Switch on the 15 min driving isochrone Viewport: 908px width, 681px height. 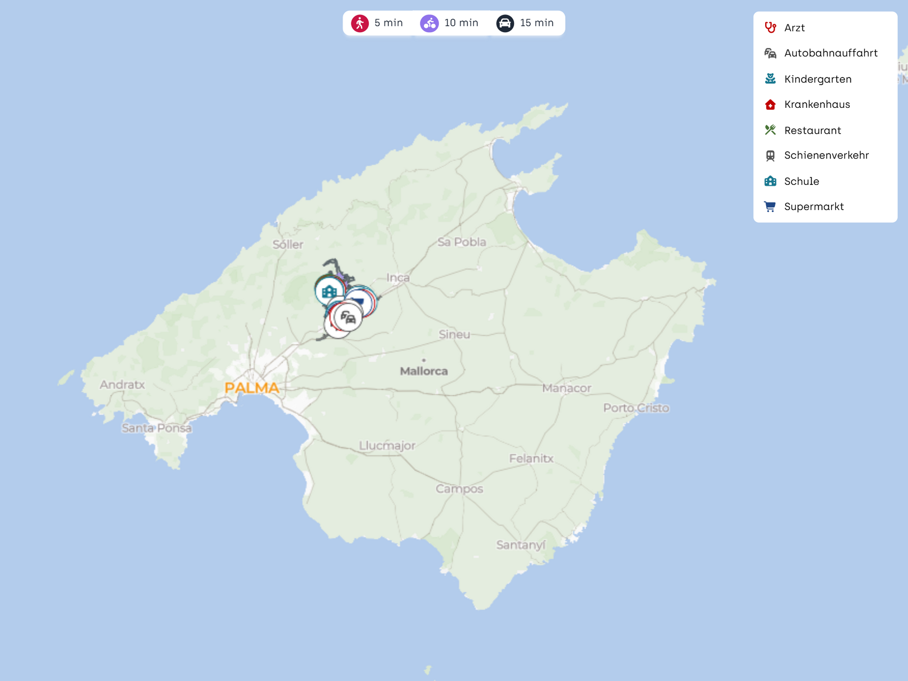(525, 23)
